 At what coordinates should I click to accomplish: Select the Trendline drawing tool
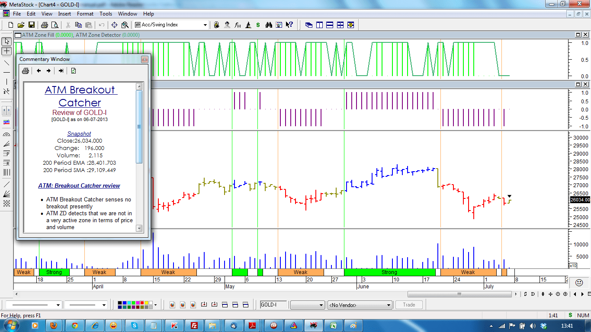6,63
